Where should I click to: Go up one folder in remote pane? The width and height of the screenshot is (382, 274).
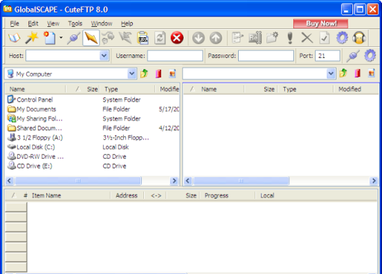coord(343,74)
